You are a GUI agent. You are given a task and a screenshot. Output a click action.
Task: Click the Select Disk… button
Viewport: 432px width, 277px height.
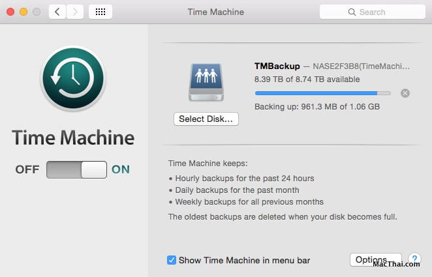coord(206,119)
